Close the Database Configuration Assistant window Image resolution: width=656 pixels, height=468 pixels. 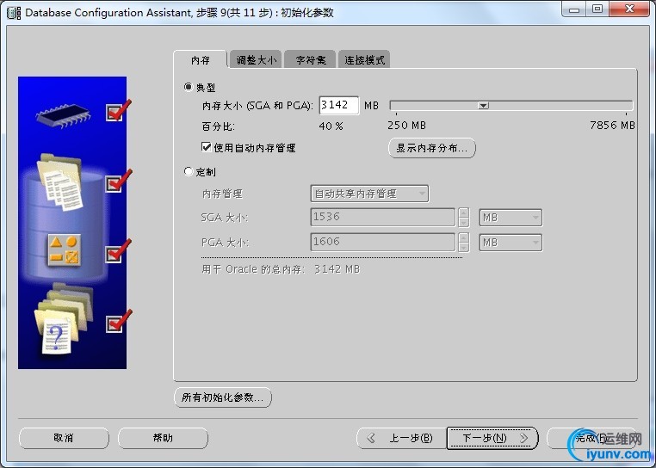[x=629, y=9]
